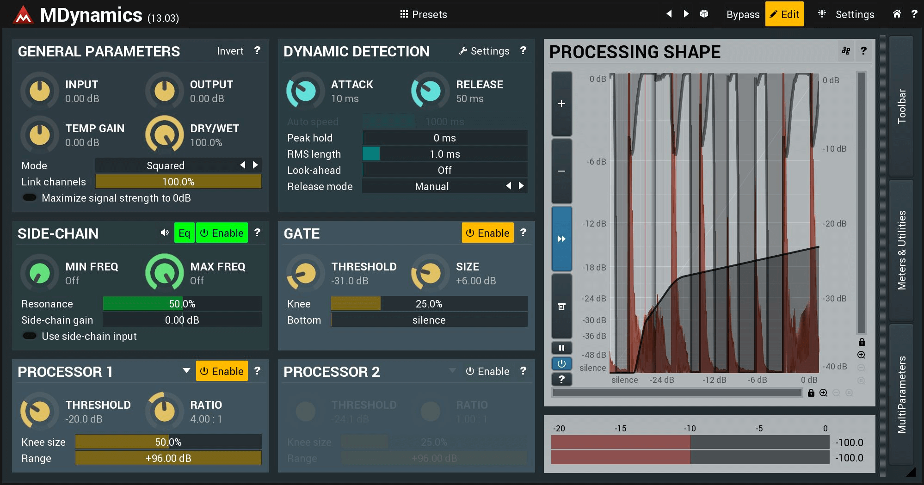Screen dimensions: 924x485
Task: Toggle Use side-chain input switch
Action: [x=30, y=336]
